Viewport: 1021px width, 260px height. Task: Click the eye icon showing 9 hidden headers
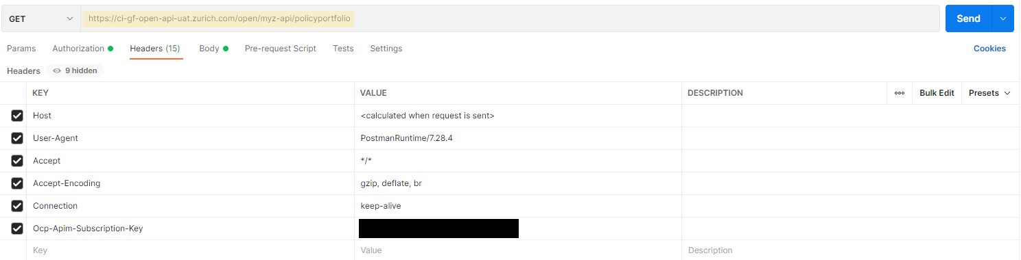tap(57, 71)
